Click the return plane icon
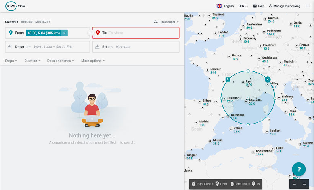The image size is (314, 190). pyautogui.click(x=97, y=46)
